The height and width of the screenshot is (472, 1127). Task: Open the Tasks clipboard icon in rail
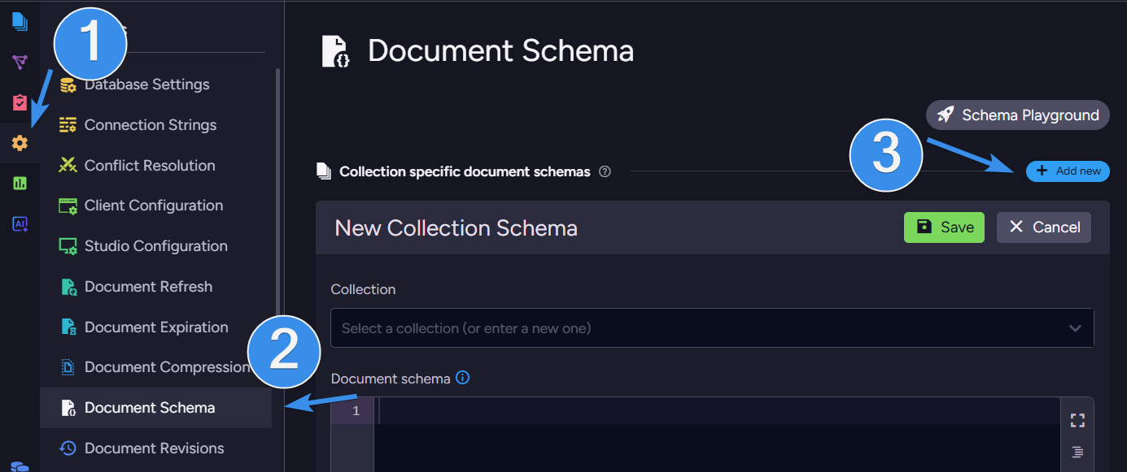point(20,102)
